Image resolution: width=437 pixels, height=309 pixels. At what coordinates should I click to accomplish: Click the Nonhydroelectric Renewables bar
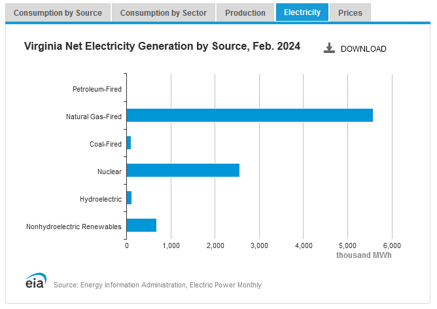tap(141, 225)
